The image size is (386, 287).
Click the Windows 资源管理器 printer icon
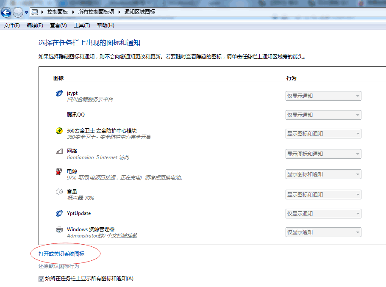[x=59, y=230]
